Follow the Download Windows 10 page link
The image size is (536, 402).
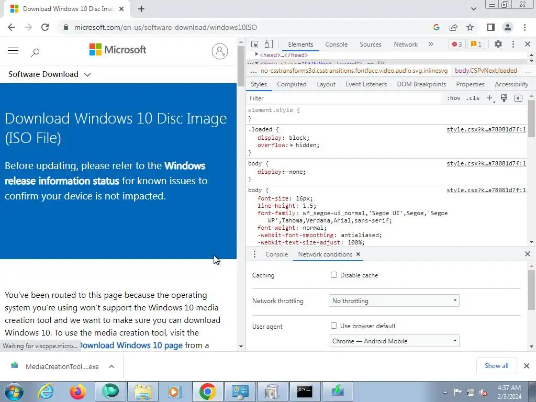click(x=131, y=345)
